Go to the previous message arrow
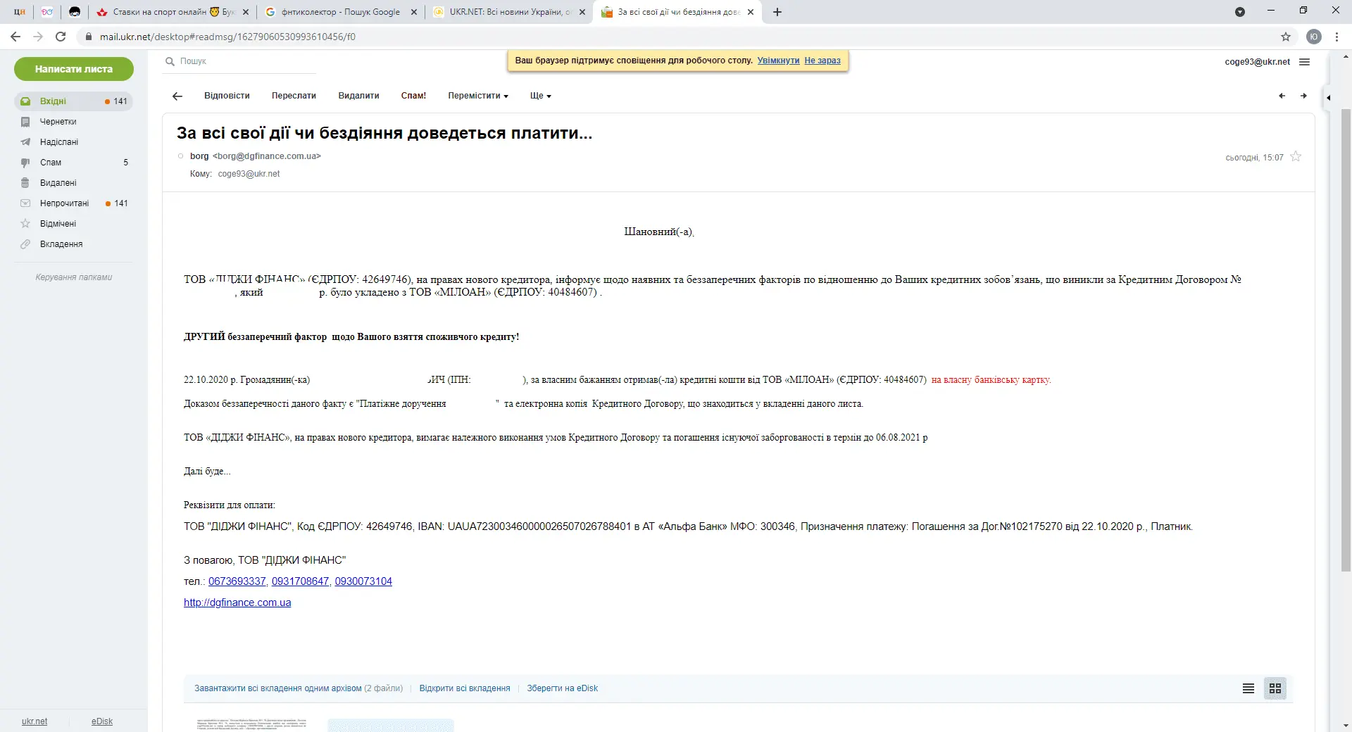Screen dimensions: 1352x732 click(1282, 96)
